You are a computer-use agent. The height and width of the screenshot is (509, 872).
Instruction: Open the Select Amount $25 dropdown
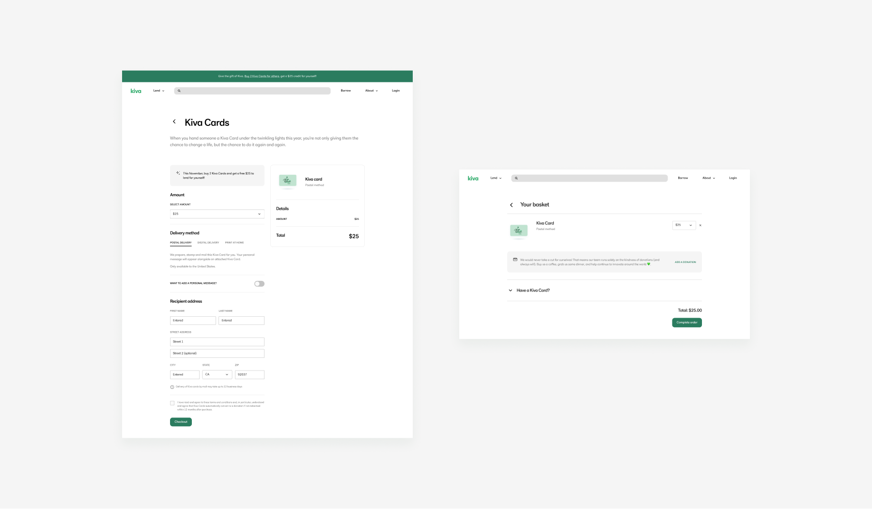[x=217, y=214]
